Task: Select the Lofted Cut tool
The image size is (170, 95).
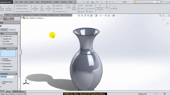Action: [58, 9]
